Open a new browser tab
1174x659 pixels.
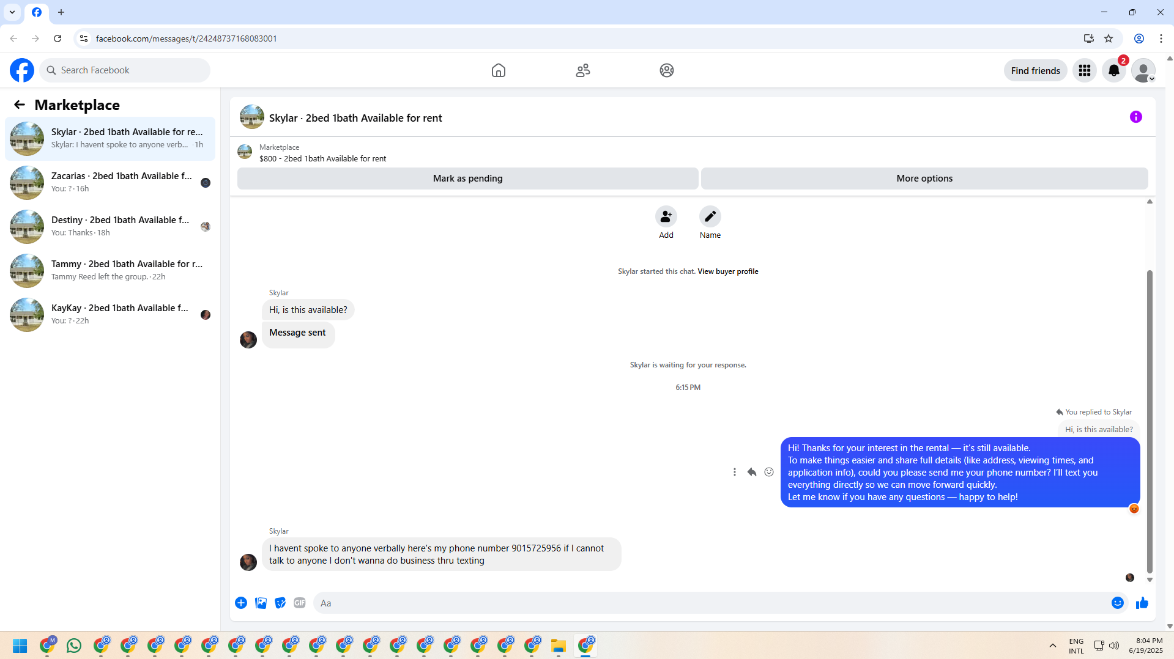click(61, 12)
